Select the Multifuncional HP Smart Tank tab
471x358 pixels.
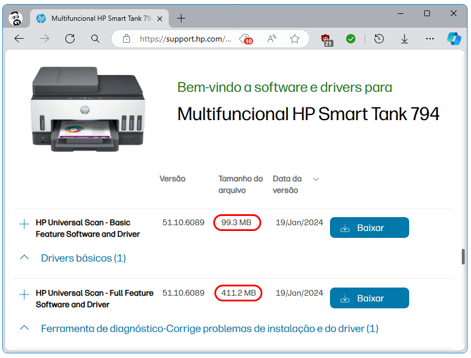click(99, 18)
